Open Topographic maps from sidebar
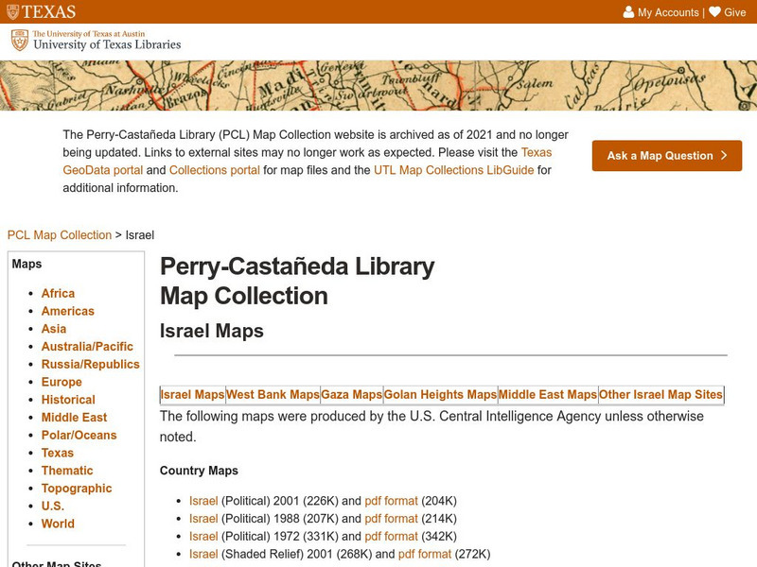 (x=77, y=489)
